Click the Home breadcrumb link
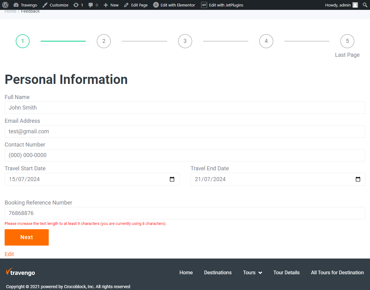This screenshot has height=290, width=370. point(10,11)
